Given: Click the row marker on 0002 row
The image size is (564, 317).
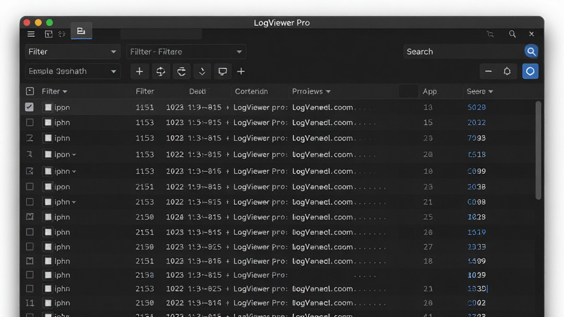Looking at the screenshot, I should pos(30,303).
